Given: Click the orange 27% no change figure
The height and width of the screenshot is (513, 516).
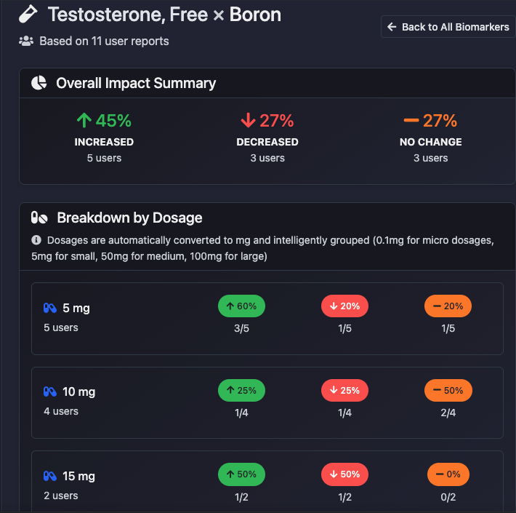Looking at the screenshot, I should pyautogui.click(x=430, y=121).
